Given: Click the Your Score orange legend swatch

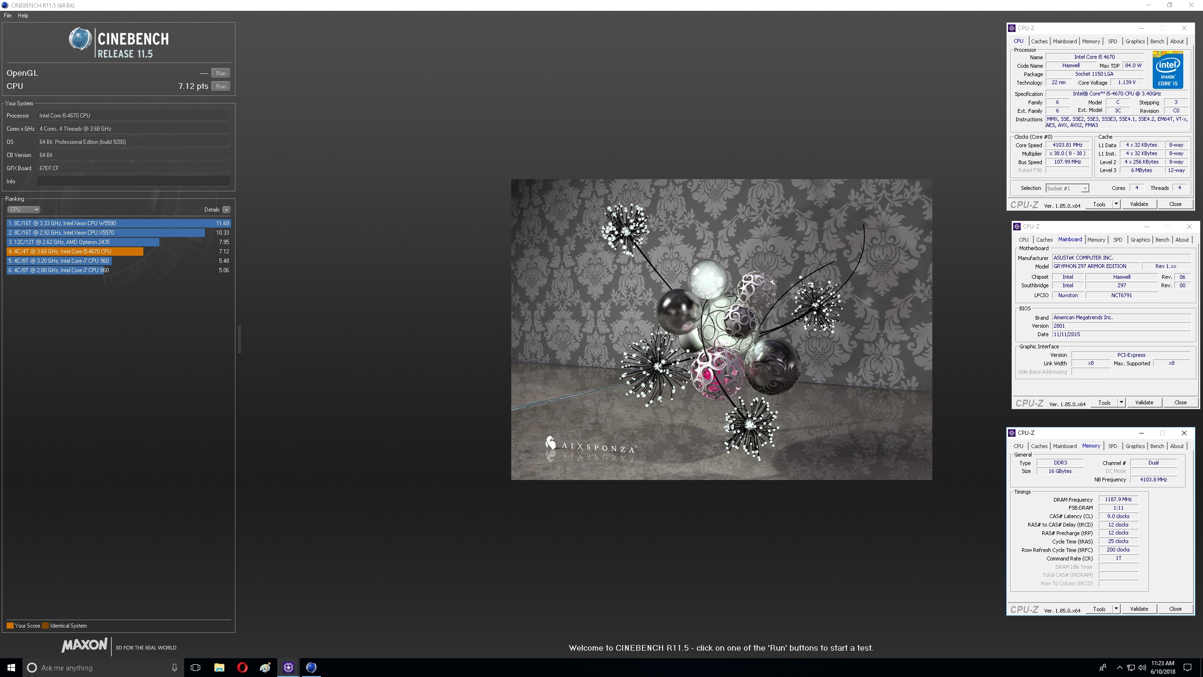Looking at the screenshot, I should (10, 626).
